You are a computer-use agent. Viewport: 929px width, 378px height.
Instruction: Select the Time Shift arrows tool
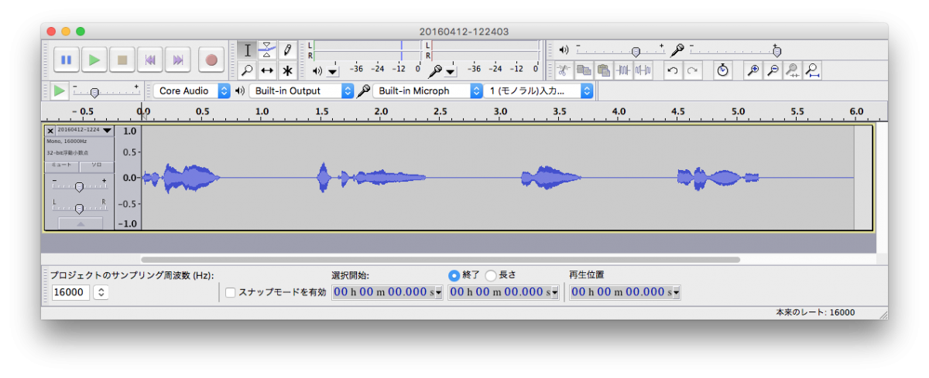click(x=267, y=70)
